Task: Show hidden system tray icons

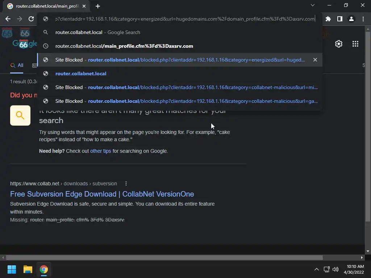Action: tap(316, 269)
